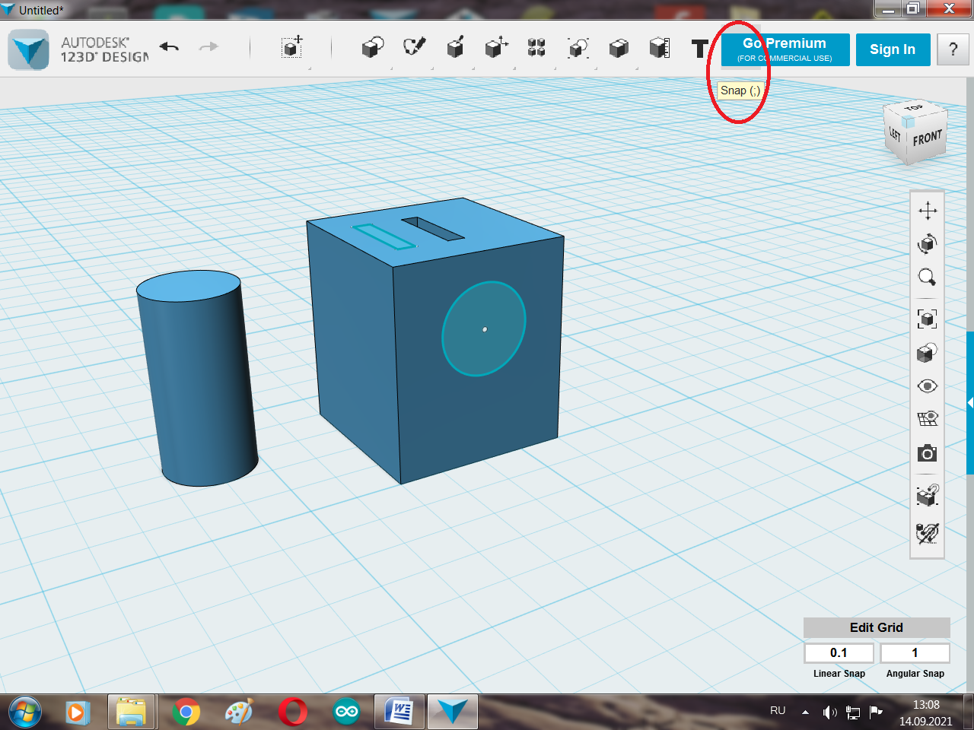Select the blue cylinder object

click(x=199, y=380)
